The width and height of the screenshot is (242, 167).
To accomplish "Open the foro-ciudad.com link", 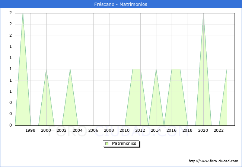I will click(213, 161).
